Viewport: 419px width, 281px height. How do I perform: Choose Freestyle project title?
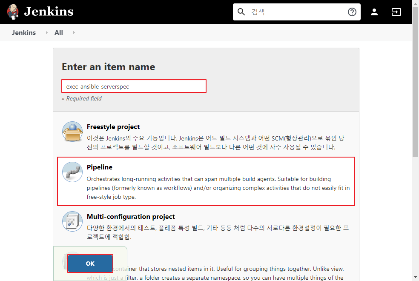point(113,126)
